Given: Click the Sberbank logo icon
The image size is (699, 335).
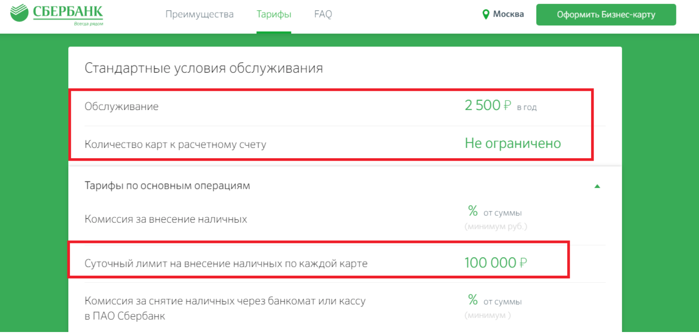Looking at the screenshot, I should [19, 13].
